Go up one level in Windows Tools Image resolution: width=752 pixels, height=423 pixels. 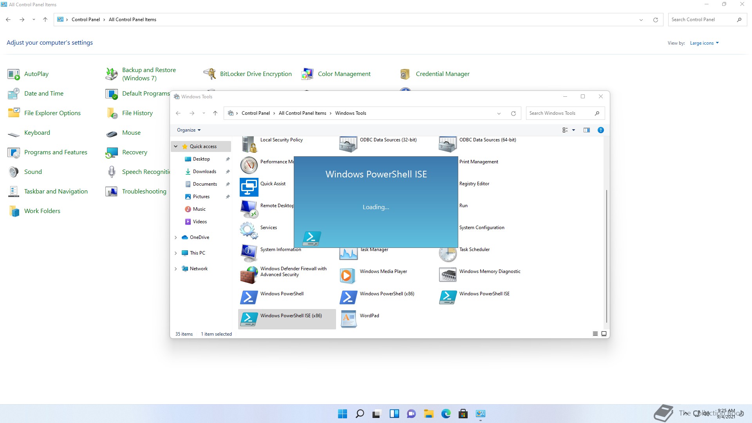tap(215, 113)
